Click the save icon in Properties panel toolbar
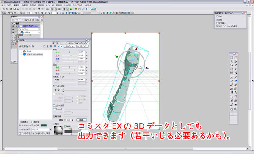254x154 pixels. (23, 47)
